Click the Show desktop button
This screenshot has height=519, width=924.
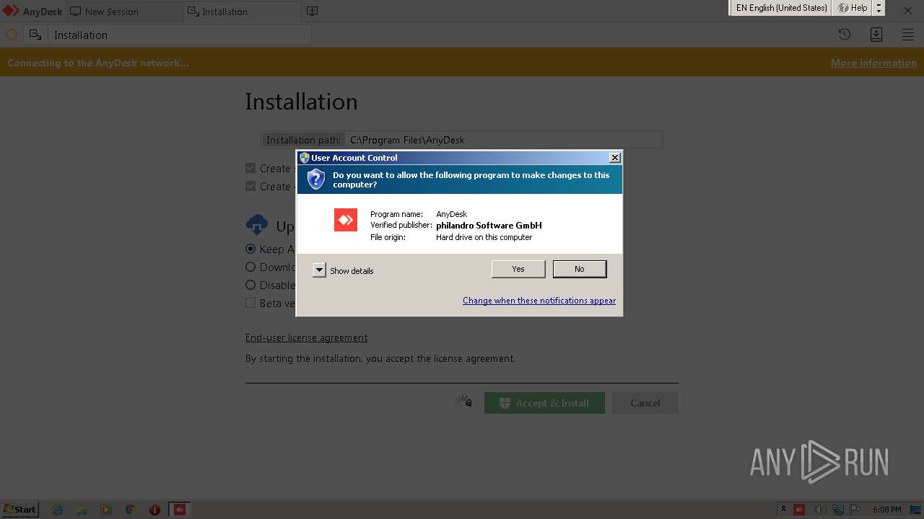[917, 510]
